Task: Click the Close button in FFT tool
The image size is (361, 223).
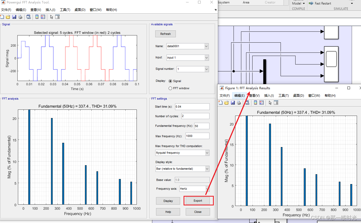Action: pos(198,212)
